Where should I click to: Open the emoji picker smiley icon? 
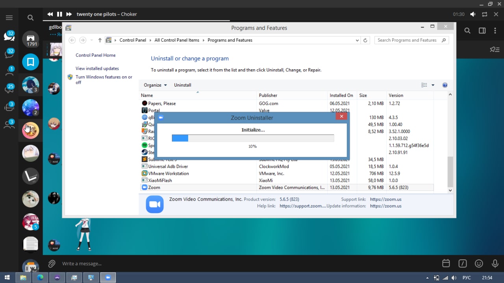[479, 263]
